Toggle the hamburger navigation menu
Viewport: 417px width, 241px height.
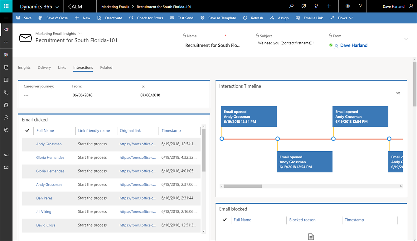6,18
